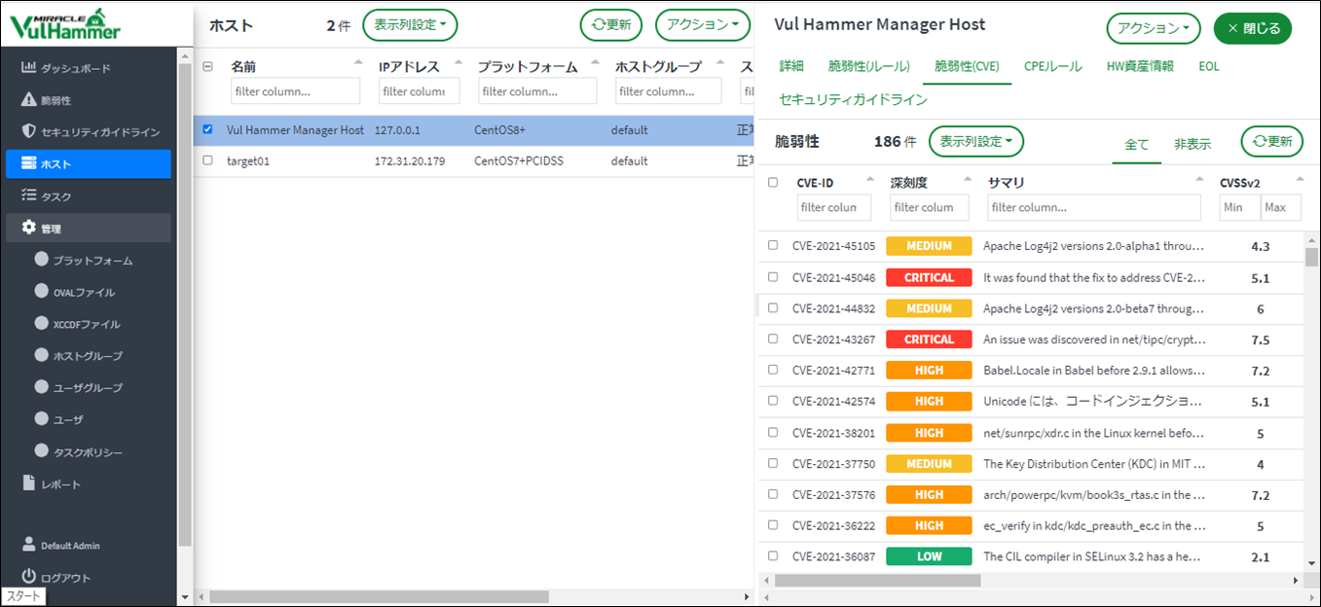Click 更新 button in vulnerability panel
Image resolution: width=1321 pixels, height=607 pixels.
pyautogui.click(x=1272, y=142)
